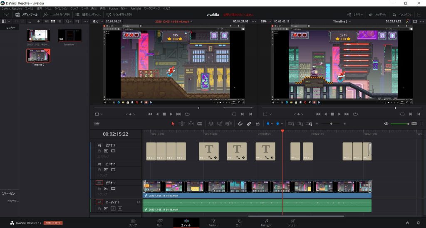Select the Timeline 1 thumbnail in media pool
Viewport: 426px width, 228px height.
pos(70,35)
